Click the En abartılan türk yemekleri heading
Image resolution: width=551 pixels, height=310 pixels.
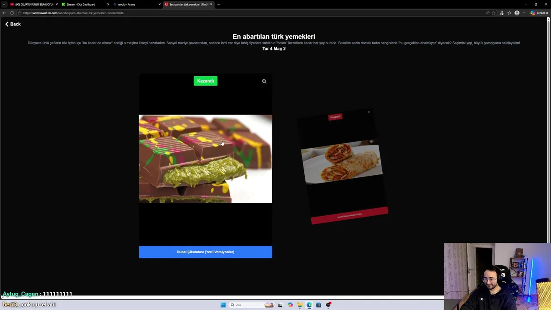(x=274, y=37)
